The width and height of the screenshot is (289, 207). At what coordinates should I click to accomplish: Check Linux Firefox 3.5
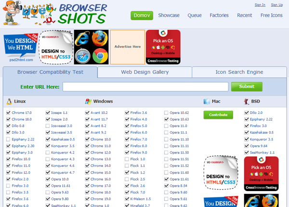(x=8, y=193)
